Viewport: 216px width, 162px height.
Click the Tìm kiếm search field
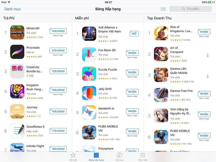[191, 9]
